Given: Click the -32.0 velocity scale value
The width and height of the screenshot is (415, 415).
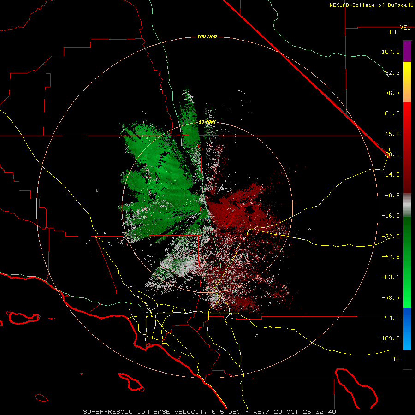Looking at the screenshot, I should click(x=391, y=237).
